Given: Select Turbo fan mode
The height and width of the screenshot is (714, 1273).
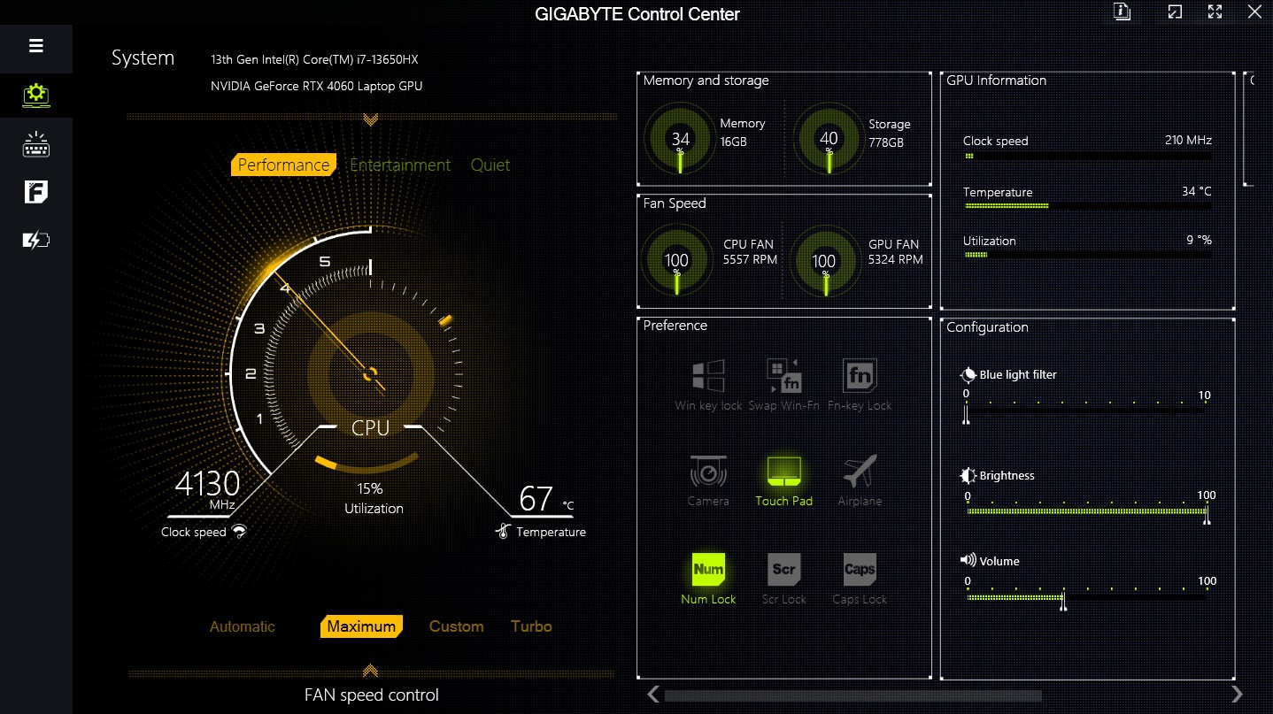Looking at the screenshot, I should (531, 626).
